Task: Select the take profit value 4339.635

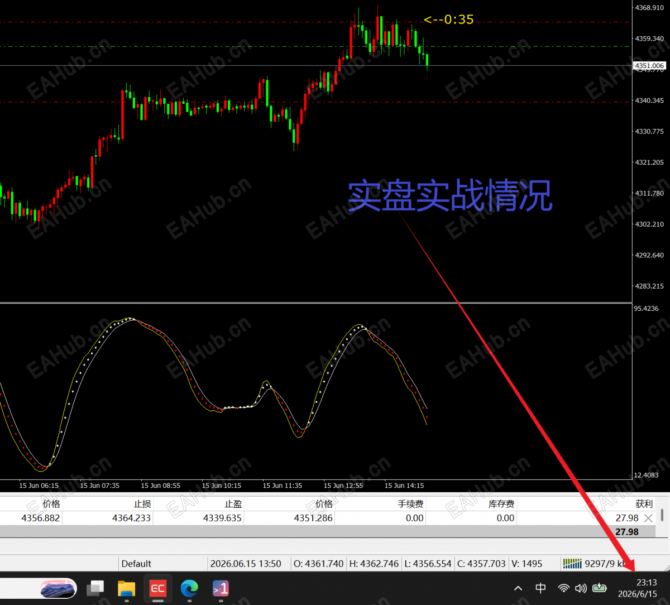Action: click(x=222, y=518)
